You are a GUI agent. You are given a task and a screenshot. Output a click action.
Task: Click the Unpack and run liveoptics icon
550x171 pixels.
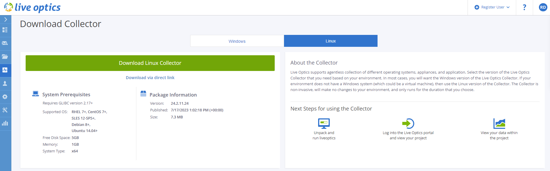(324, 123)
